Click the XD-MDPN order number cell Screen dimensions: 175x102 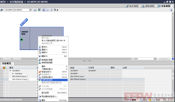(x=99, y=71)
